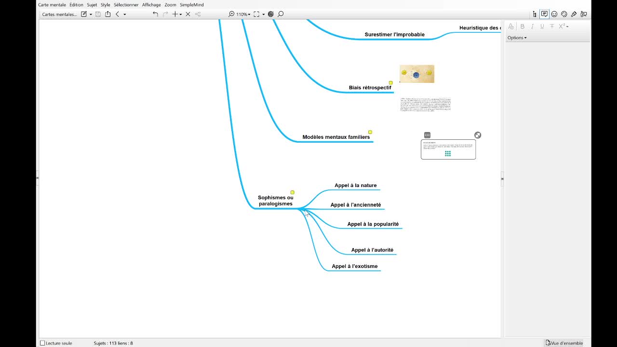The image size is (617, 347).
Task: Select the Appel à la popularité topic
Action: (373, 224)
